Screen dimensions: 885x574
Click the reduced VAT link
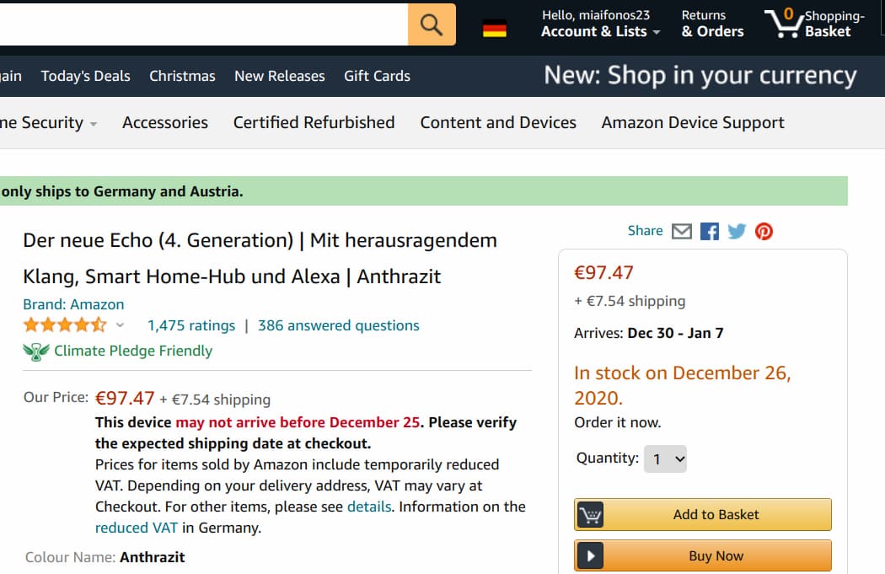pyautogui.click(x=137, y=528)
